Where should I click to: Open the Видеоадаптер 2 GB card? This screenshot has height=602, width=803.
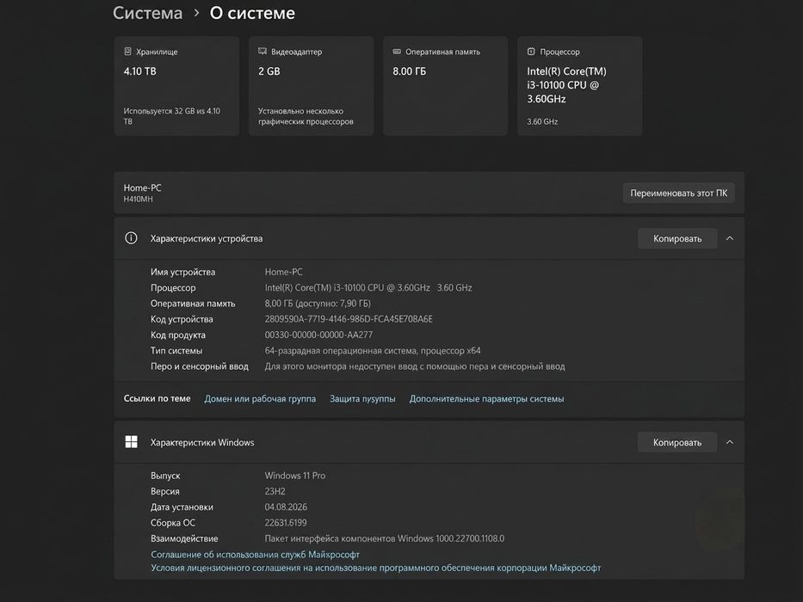(x=311, y=86)
